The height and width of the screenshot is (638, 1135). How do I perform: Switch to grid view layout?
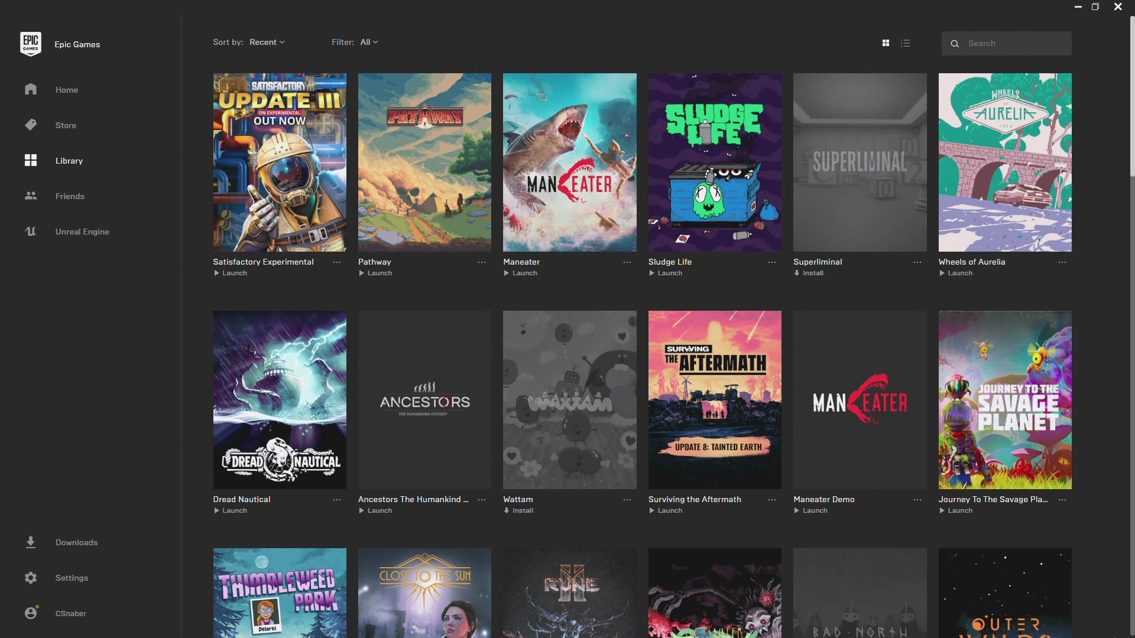tap(886, 43)
